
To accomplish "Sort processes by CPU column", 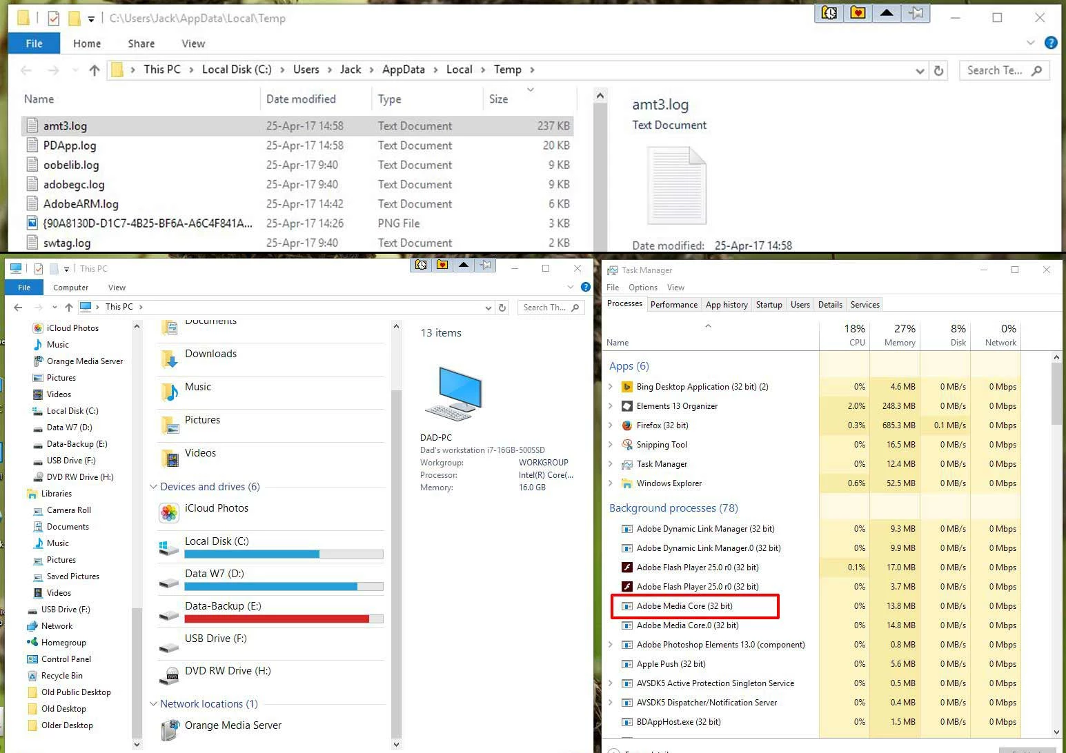I will point(845,335).
